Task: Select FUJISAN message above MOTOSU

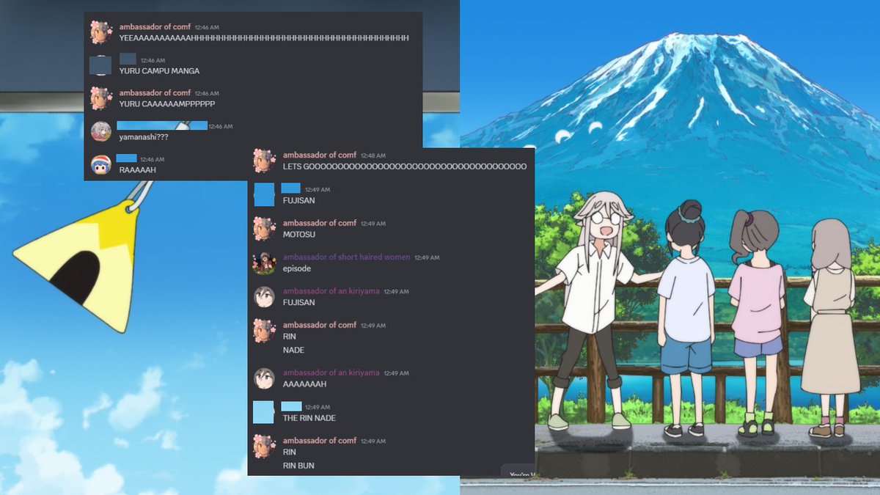Action: click(299, 200)
